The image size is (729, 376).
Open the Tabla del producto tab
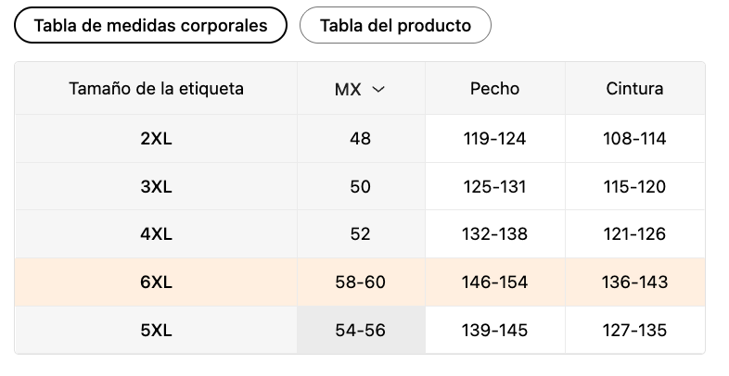pyautogui.click(x=395, y=25)
